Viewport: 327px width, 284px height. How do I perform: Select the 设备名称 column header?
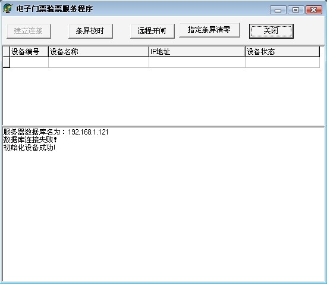tap(99, 52)
